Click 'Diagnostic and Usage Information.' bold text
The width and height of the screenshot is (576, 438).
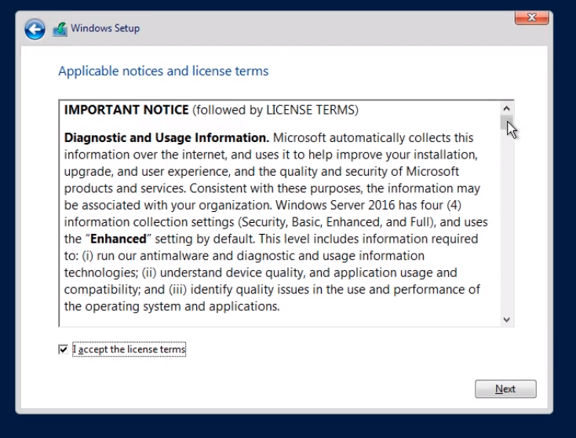pos(167,138)
